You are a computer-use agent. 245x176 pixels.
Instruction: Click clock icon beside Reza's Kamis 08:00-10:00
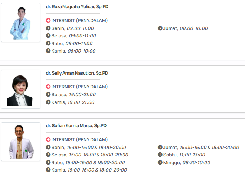click(x=48, y=51)
